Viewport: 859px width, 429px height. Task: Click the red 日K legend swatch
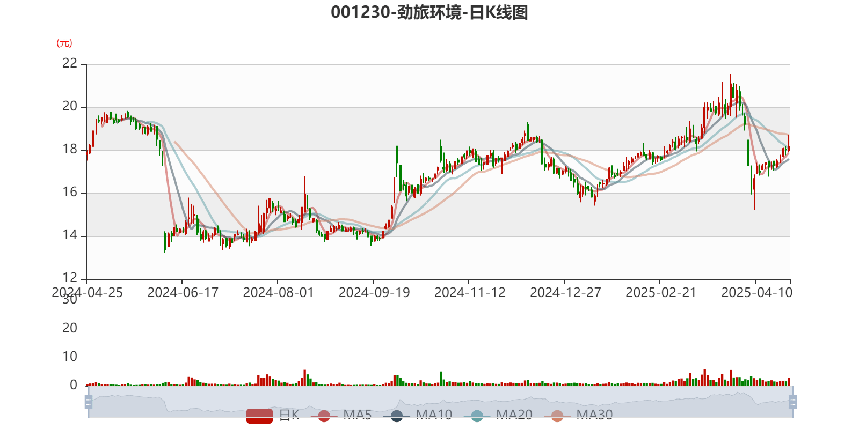point(259,415)
